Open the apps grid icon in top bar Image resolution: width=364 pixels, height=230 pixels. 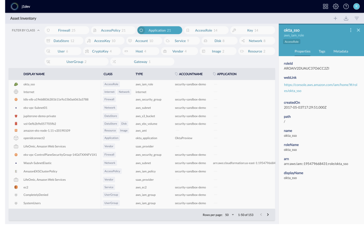[x=326, y=6]
